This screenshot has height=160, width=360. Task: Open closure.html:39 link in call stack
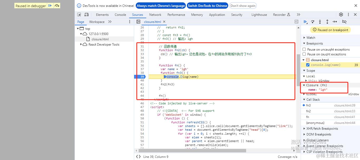point(344,105)
